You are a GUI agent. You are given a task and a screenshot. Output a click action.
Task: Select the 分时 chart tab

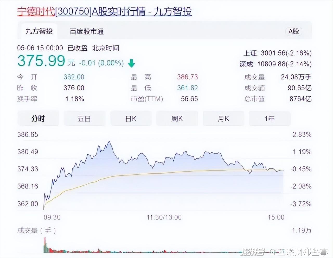tap(38, 119)
